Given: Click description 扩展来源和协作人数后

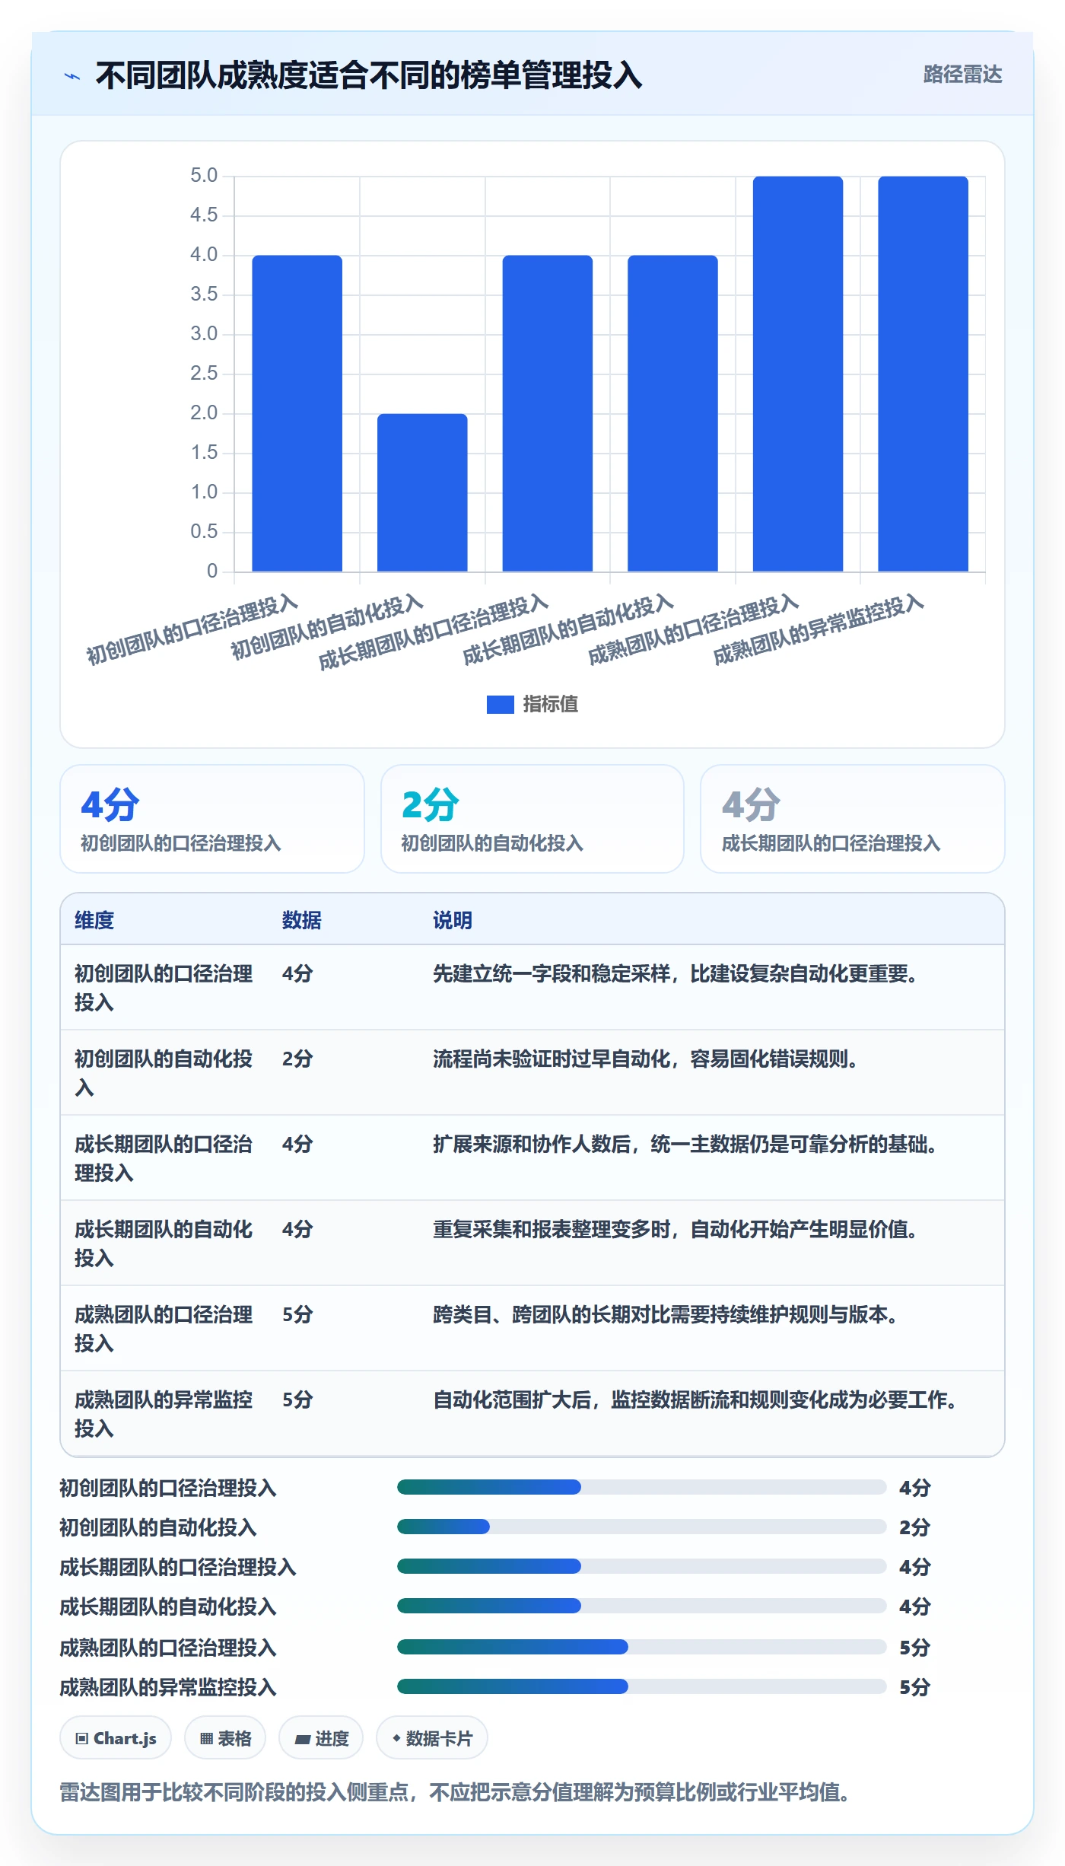Looking at the screenshot, I should (685, 1144).
